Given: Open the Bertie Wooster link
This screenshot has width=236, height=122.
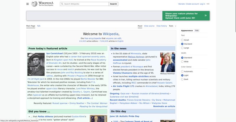Looking at the screenshot, I should point(88,79).
